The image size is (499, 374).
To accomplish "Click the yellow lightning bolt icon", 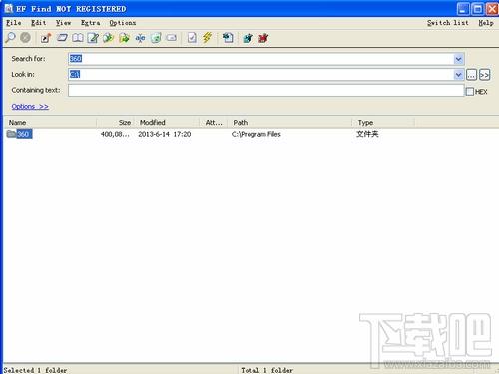I will pos(207,38).
